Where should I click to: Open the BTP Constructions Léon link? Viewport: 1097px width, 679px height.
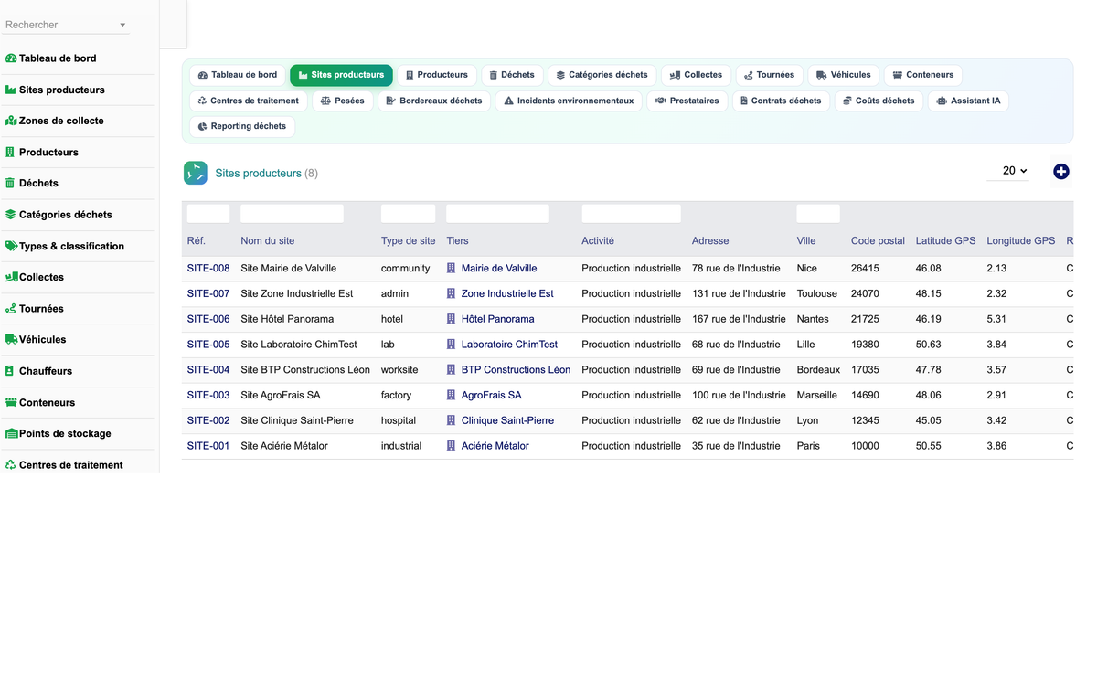[516, 370]
